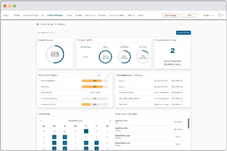Click the Progress by RTO card title
227x151 pixels.
pos(85,40)
